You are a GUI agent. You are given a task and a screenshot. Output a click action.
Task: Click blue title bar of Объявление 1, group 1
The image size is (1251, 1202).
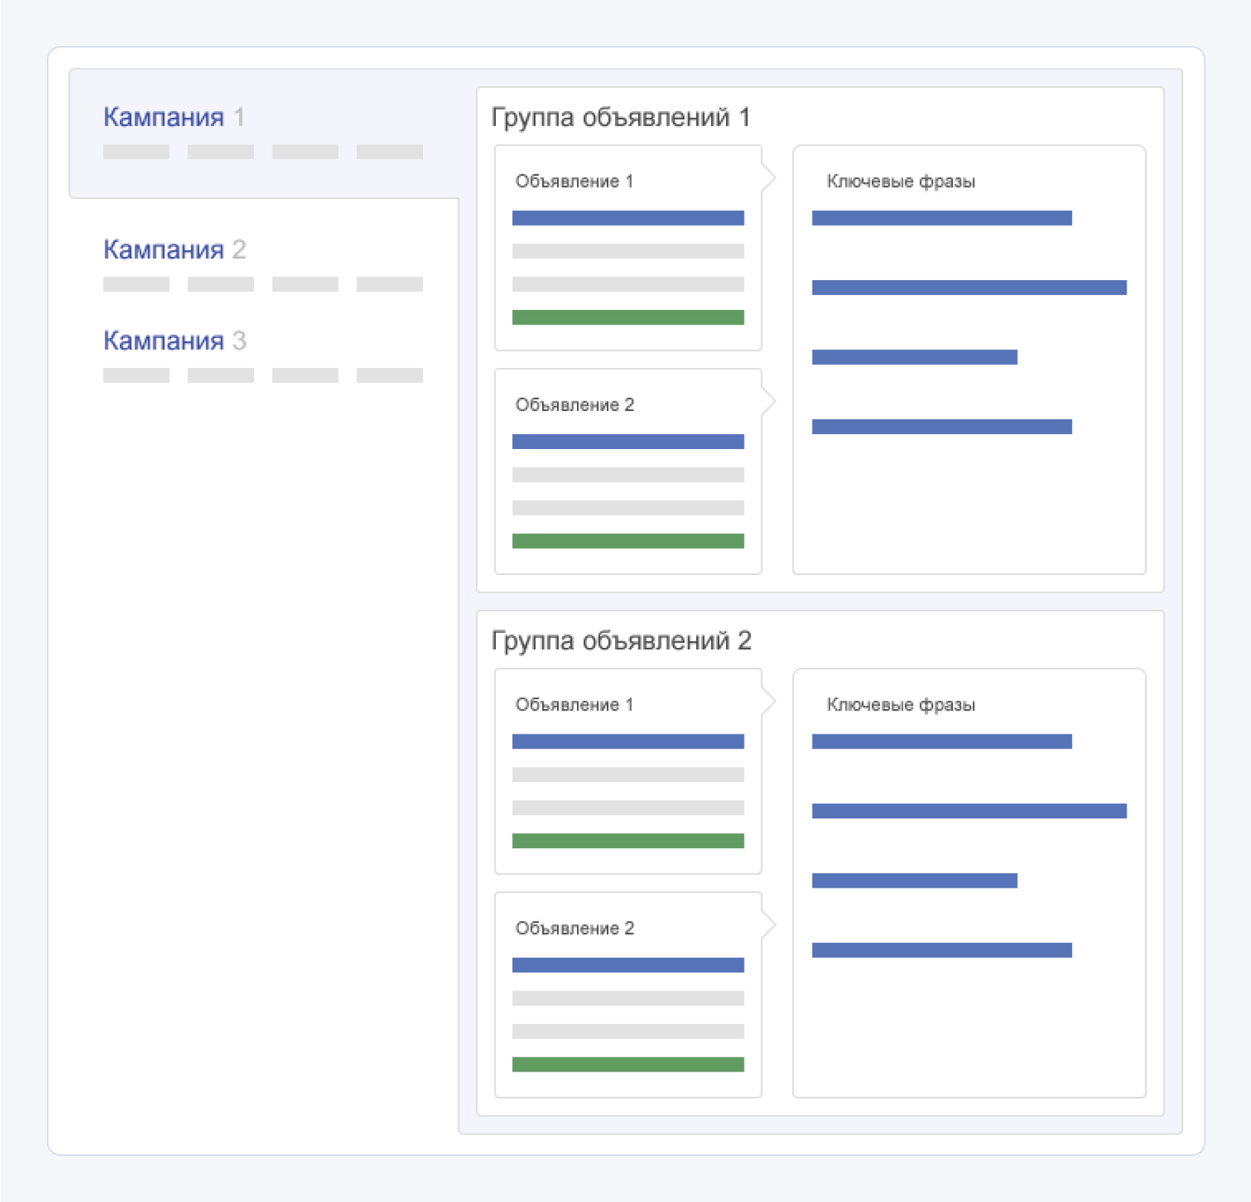tap(628, 218)
